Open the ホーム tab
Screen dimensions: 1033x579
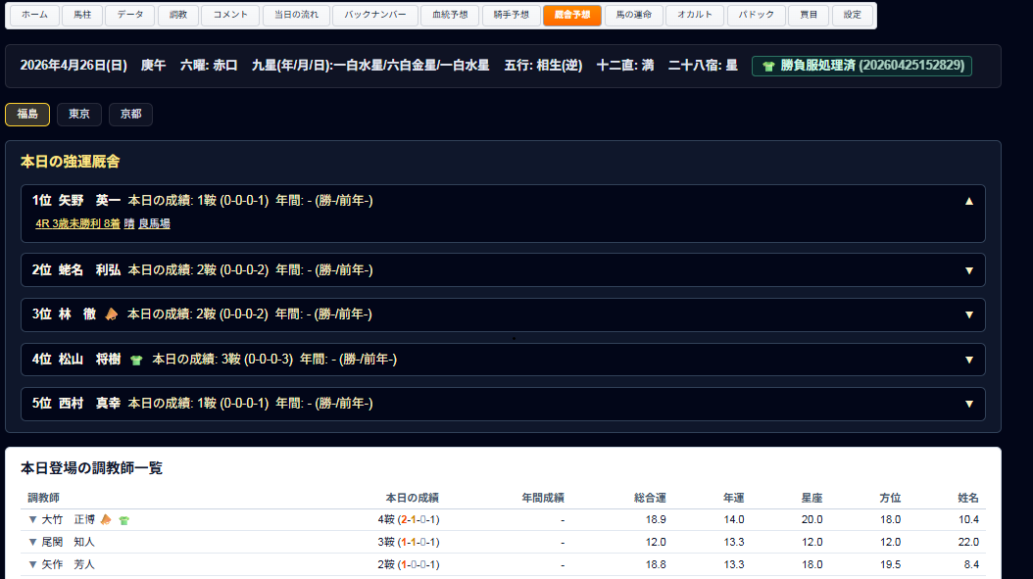click(34, 15)
